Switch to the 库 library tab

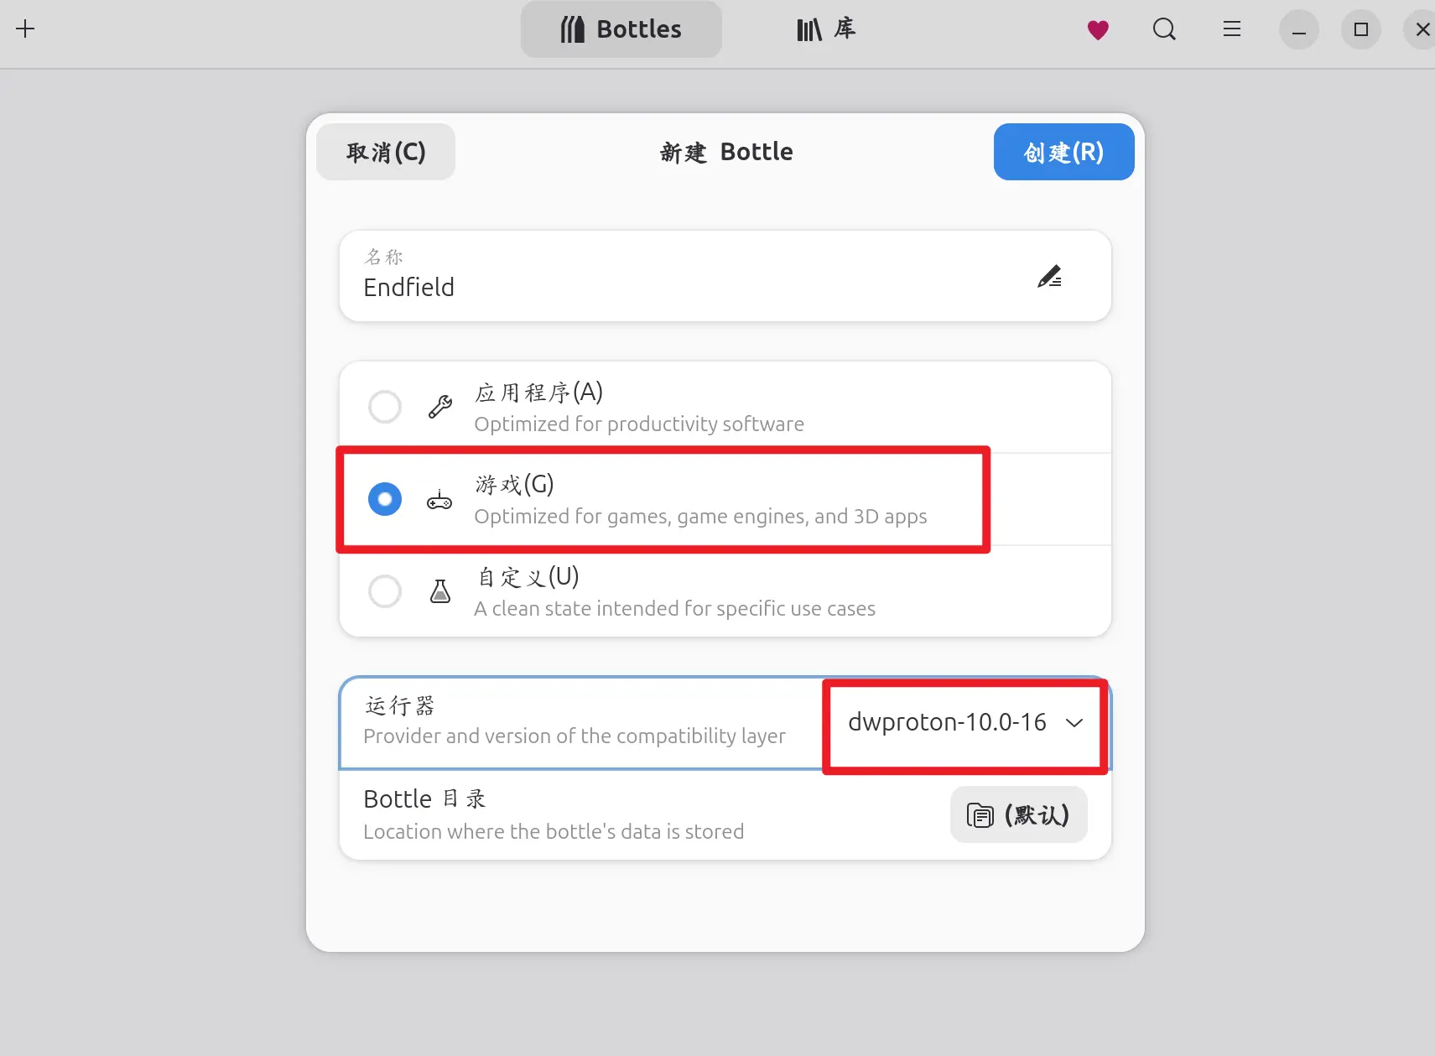click(827, 29)
